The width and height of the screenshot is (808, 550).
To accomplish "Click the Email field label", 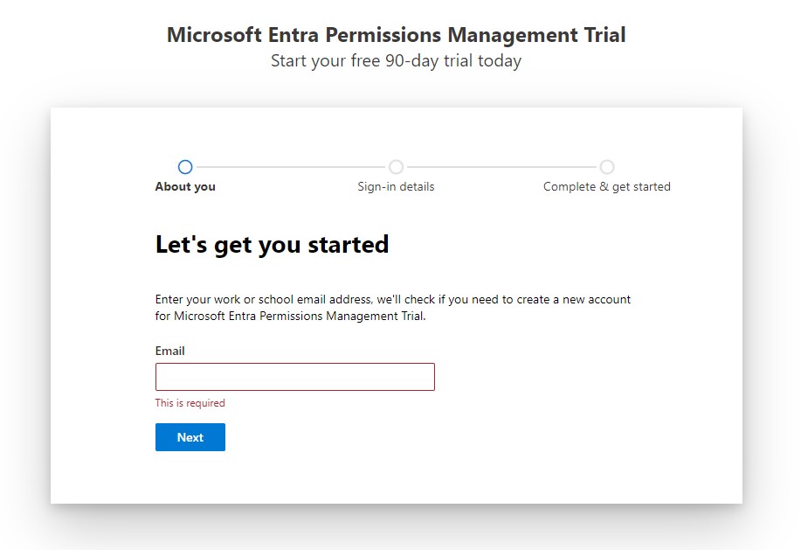I will [170, 351].
